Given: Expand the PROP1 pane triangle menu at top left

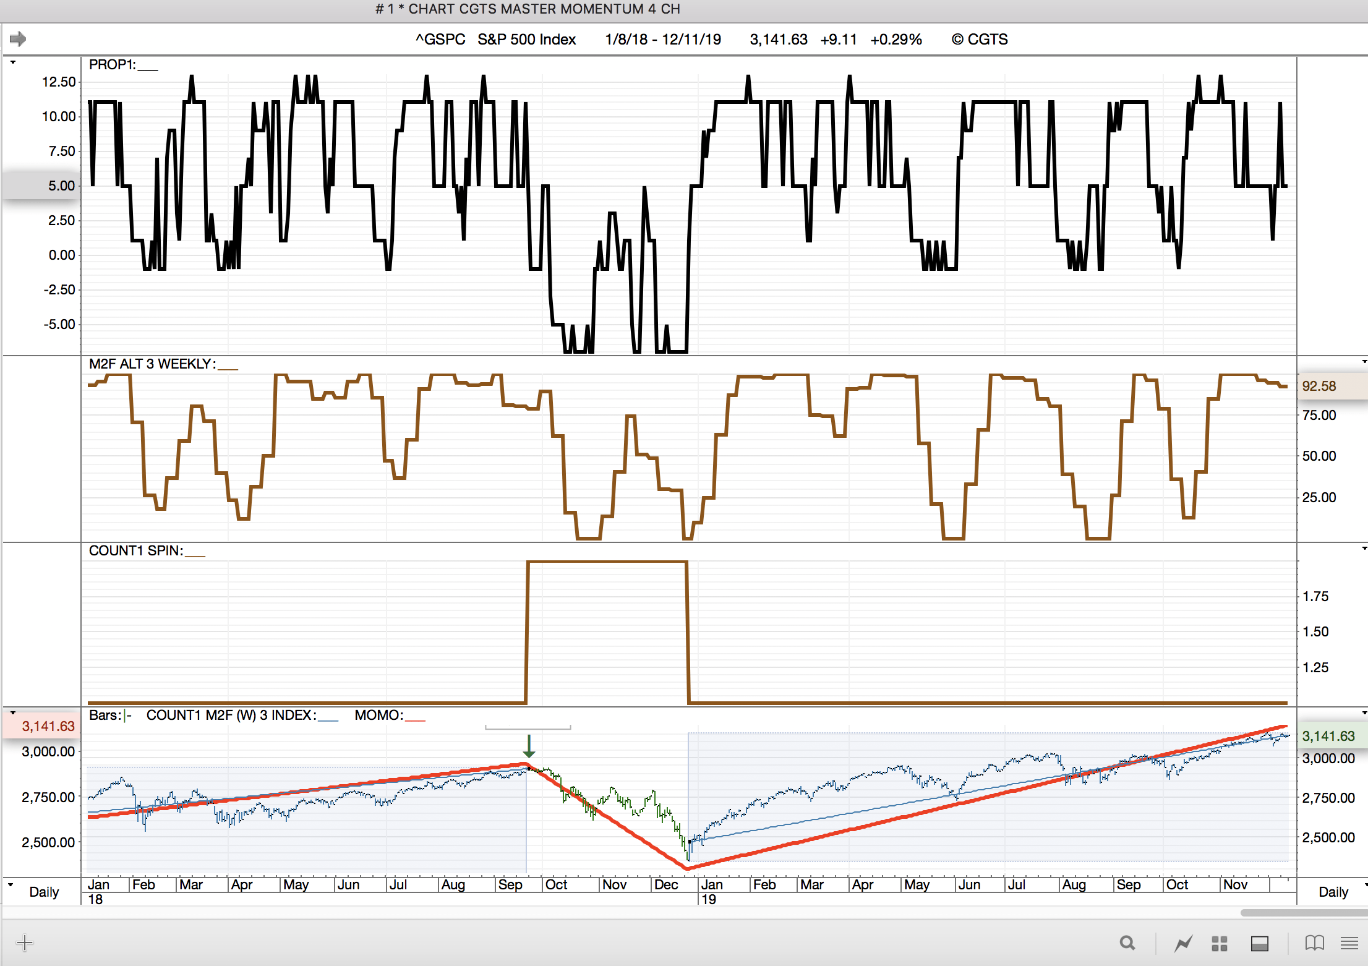Looking at the screenshot, I should [x=12, y=62].
